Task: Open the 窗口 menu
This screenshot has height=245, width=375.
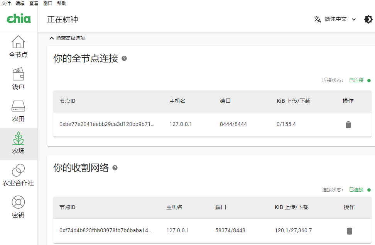Action: 47,3
